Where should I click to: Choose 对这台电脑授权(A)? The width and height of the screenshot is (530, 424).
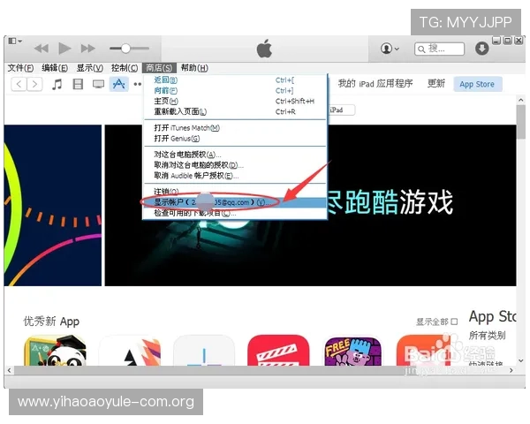pyautogui.click(x=235, y=155)
